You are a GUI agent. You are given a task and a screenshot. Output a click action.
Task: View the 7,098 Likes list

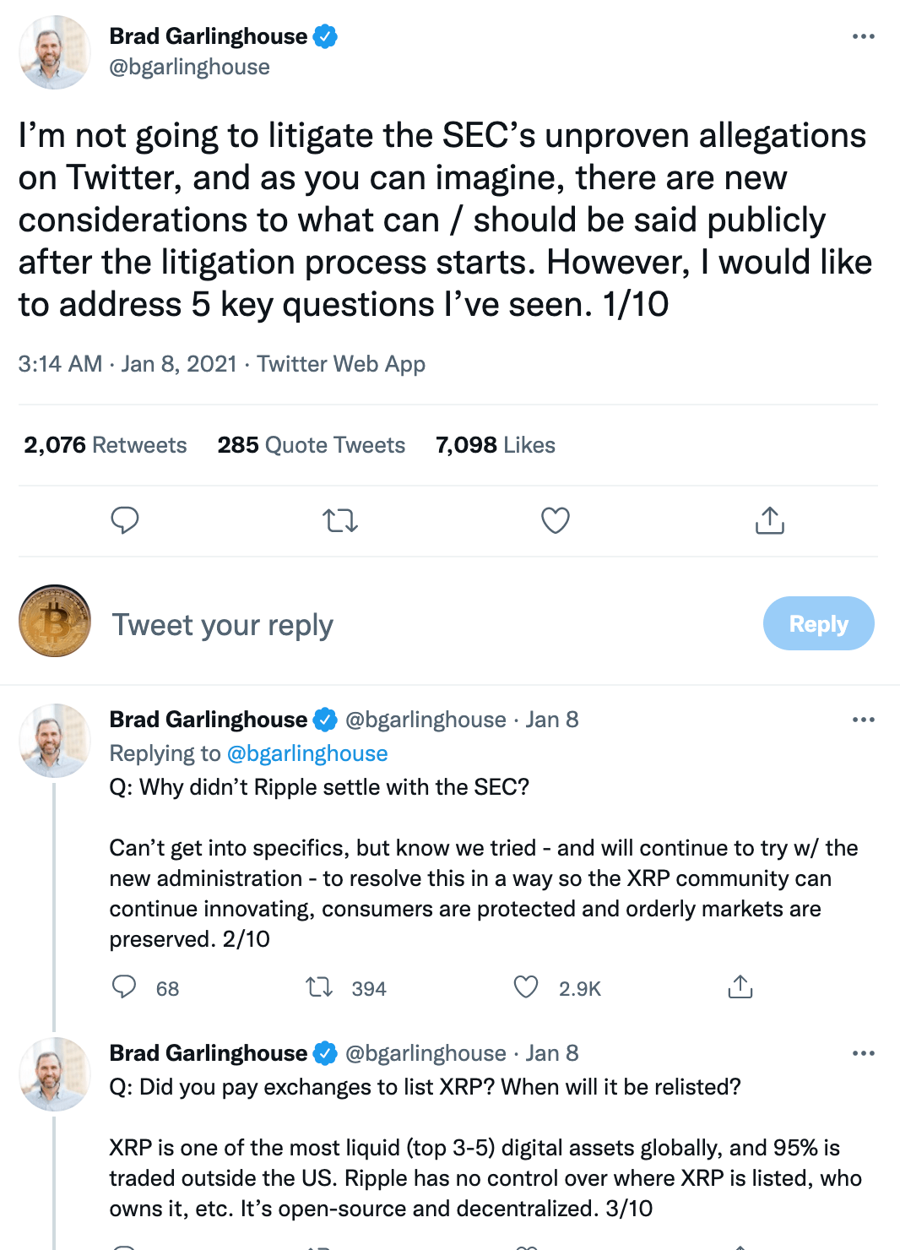496,445
